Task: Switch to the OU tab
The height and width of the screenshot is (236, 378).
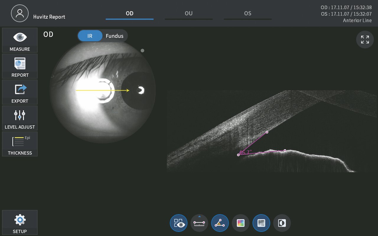Action: [188, 14]
